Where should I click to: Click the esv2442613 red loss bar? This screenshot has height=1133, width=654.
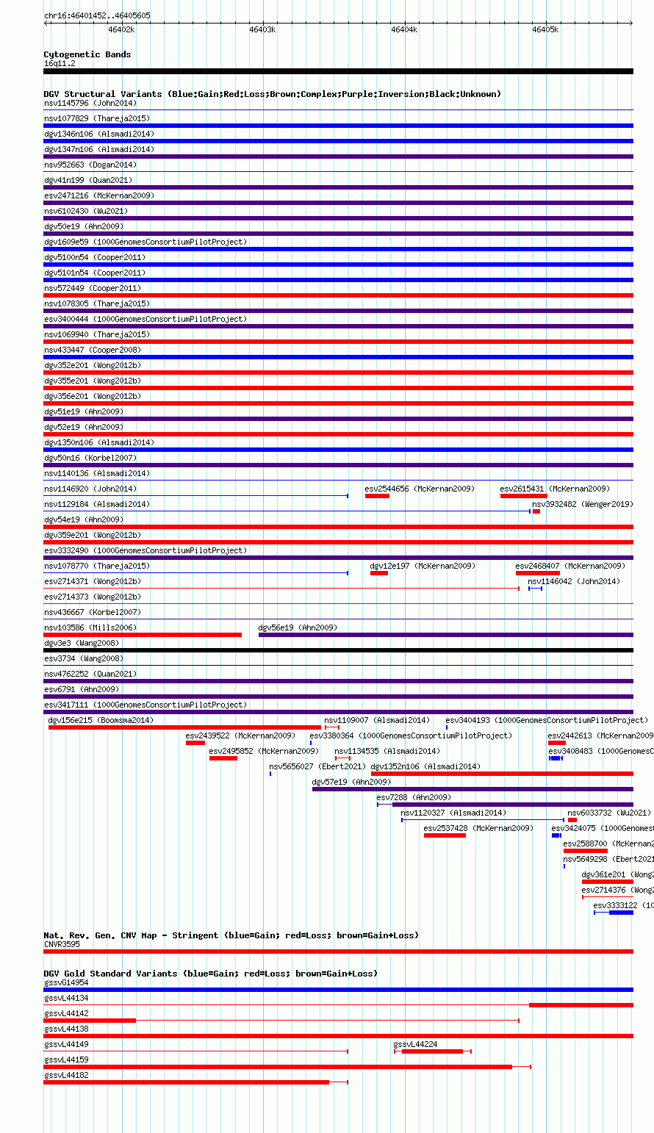click(x=557, y=743)
